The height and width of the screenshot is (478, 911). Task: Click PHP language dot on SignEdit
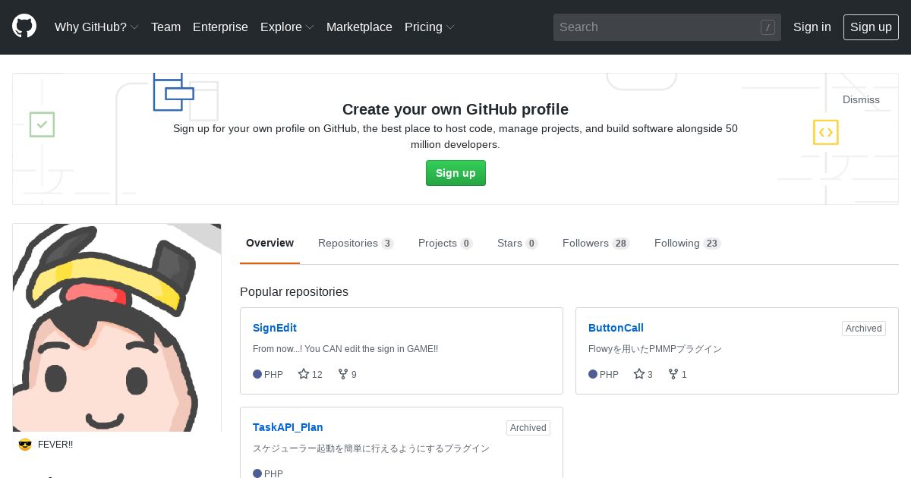coord(257,374)
